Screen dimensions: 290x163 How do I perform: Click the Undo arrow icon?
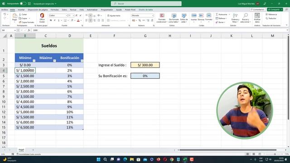(x=5, y=14)
